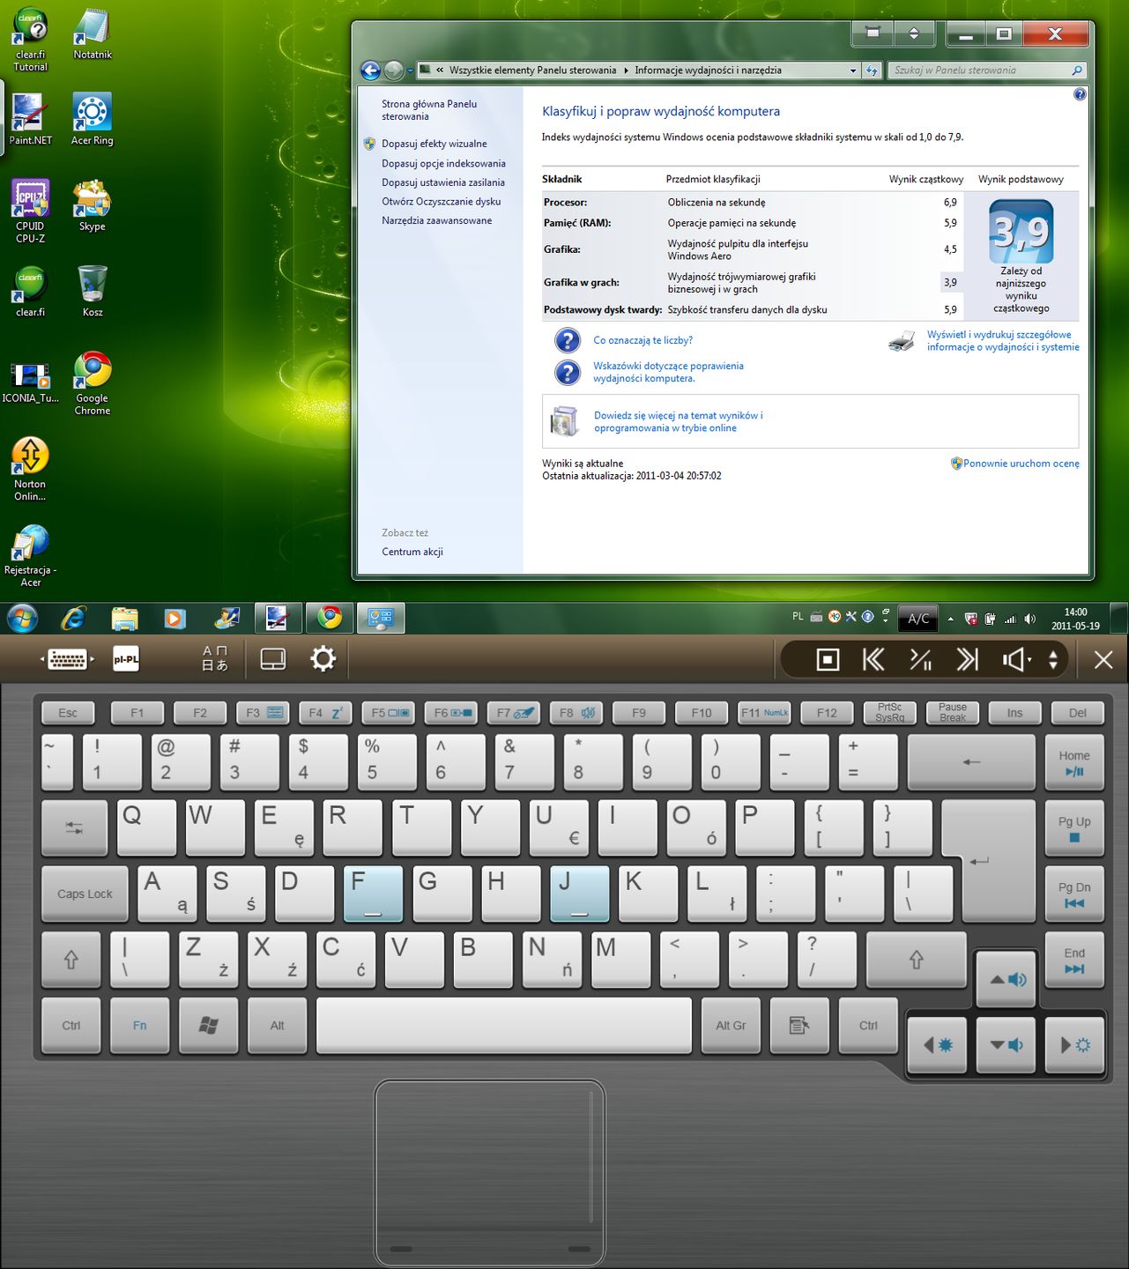Show hidden system tray icons
The height and width of the screenshot is (1269, 1129).
(x=950, y=619)
